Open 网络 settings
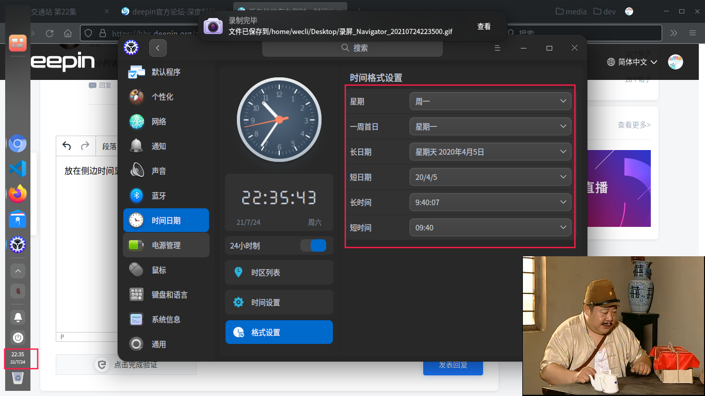 tap(166, 122)
